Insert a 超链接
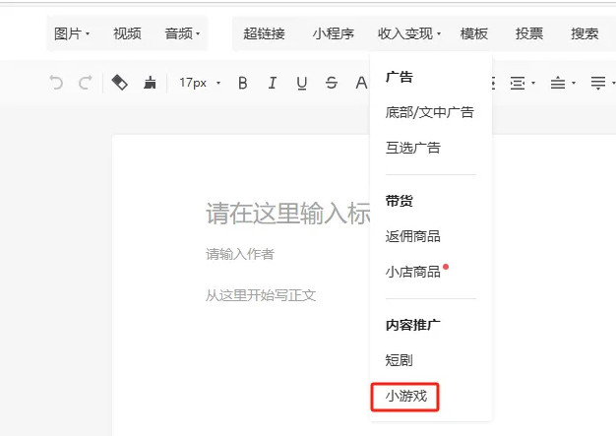Viewport: 616px width, 436px height. pos(264,33)
